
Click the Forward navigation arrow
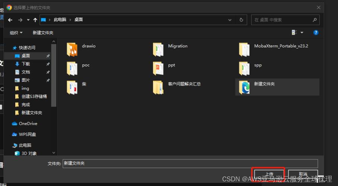coord(20,20)
